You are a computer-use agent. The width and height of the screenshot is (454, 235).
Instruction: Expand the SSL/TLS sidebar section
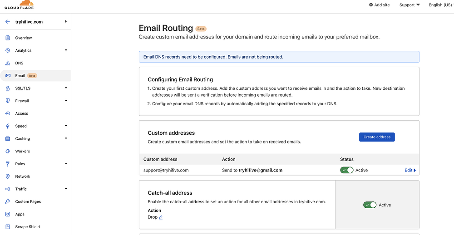[x=66, y=88]
